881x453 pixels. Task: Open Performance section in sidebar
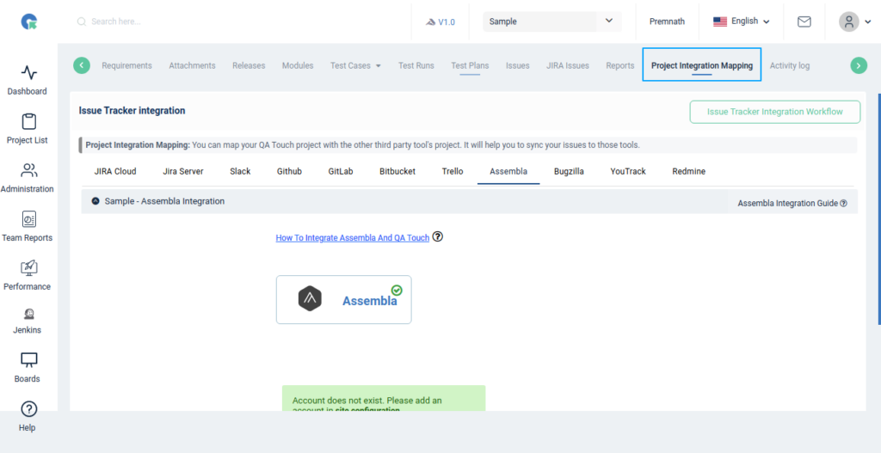tap(27, 276)
